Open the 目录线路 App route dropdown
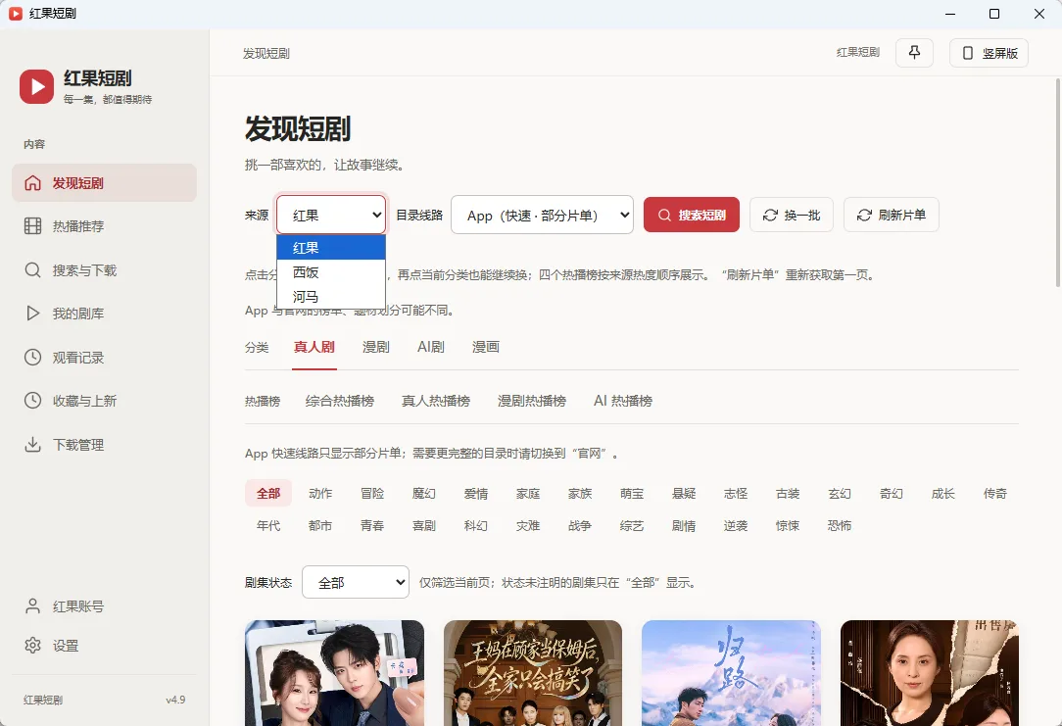The image size is (1062, 726). (542, 215)
